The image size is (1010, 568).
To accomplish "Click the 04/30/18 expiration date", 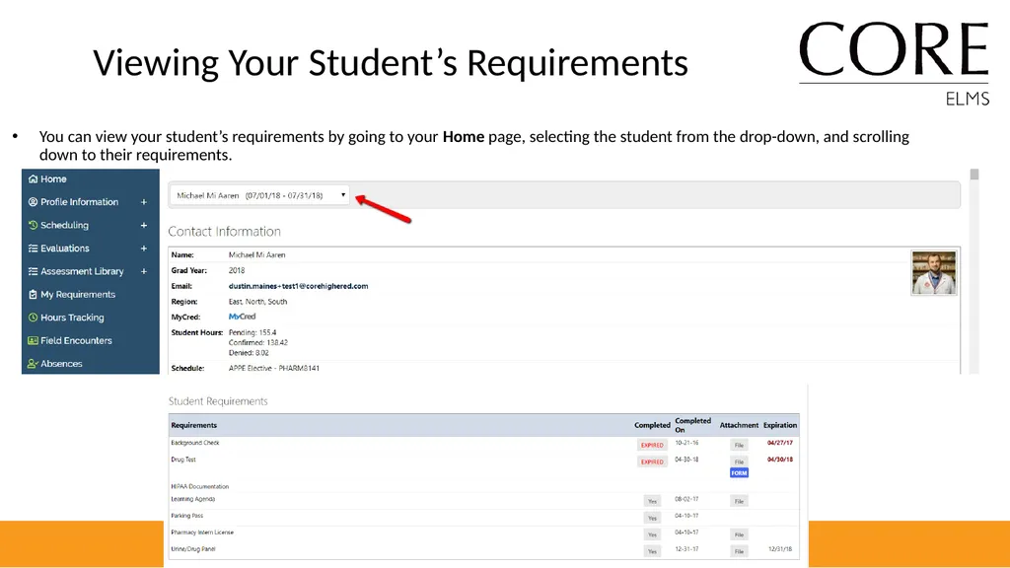I will [x=780, y=460].
